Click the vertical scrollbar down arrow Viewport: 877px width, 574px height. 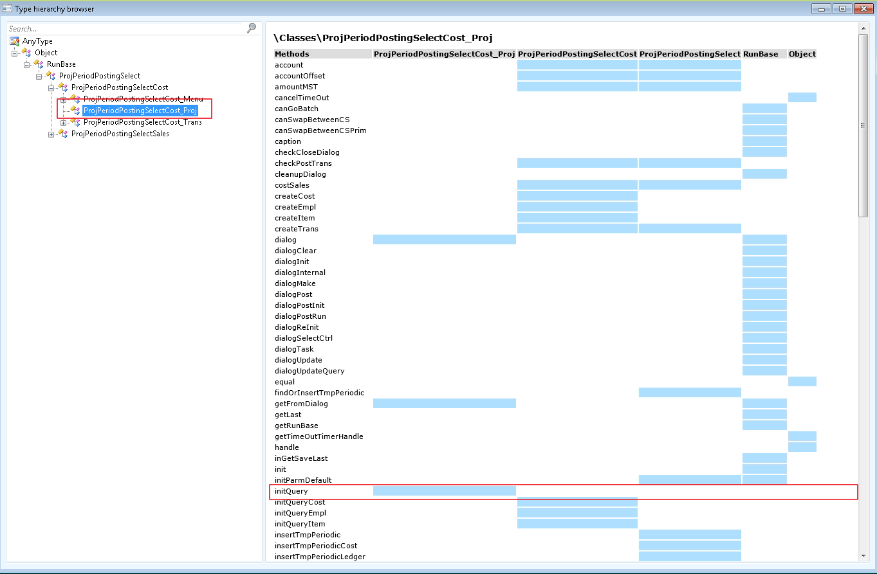coord(863,555)
